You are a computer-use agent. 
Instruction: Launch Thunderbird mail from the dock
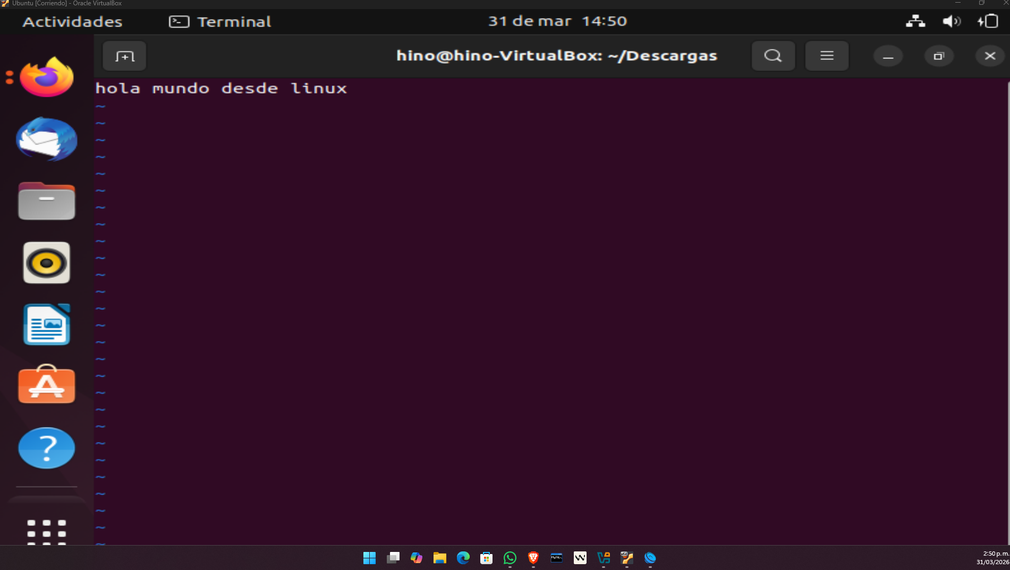click(x=47, y=139)
